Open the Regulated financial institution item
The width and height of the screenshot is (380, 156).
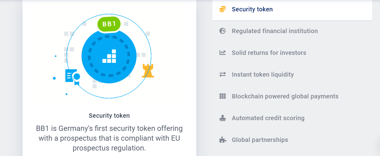[x=274, y=31]
